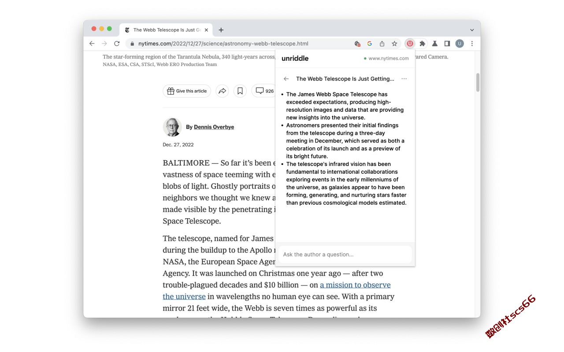Click the address bar URL
Image resolution: width=564 pixels, height=352 pixels.
click(223, 44)
